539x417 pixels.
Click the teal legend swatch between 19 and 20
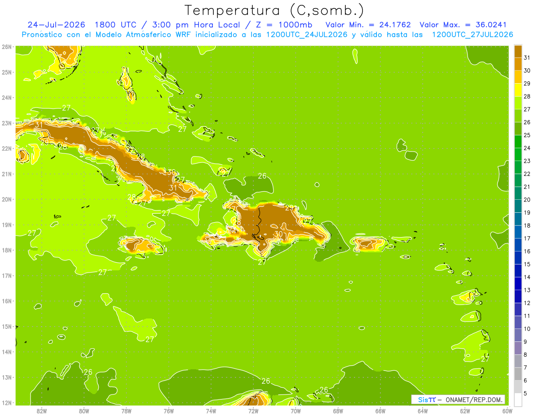pos(518,206)
